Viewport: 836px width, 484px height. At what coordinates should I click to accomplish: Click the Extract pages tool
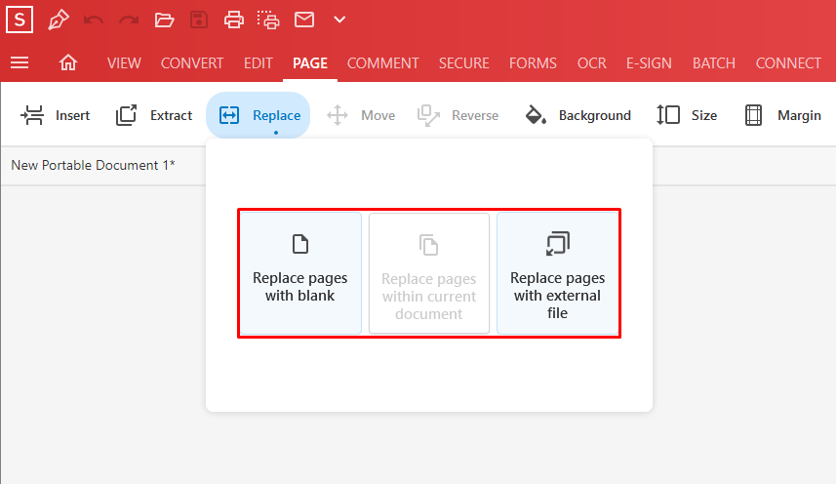(x=153, y=115)
